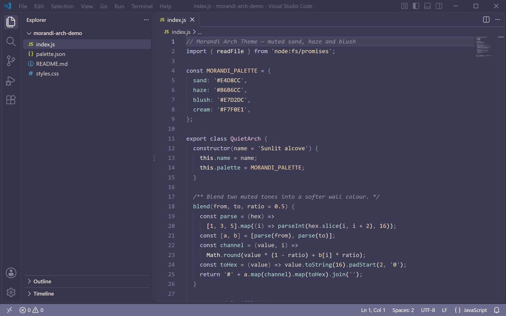Image resolution: width=506 pixels, height=316 pixels.
Task: Open the Run and Debug view
Action: click(x=11, y=81)
